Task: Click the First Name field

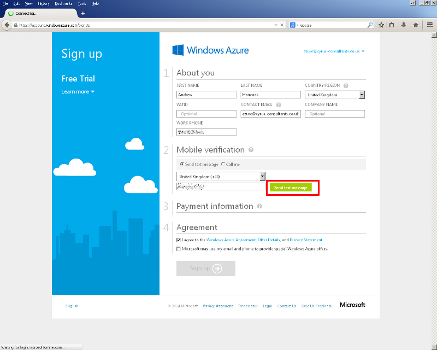Action: click(206, 95)
